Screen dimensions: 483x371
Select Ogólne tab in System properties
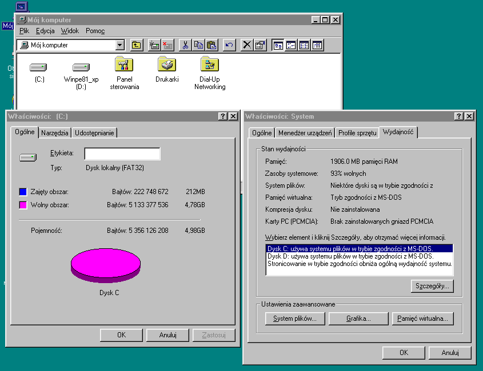262,133
